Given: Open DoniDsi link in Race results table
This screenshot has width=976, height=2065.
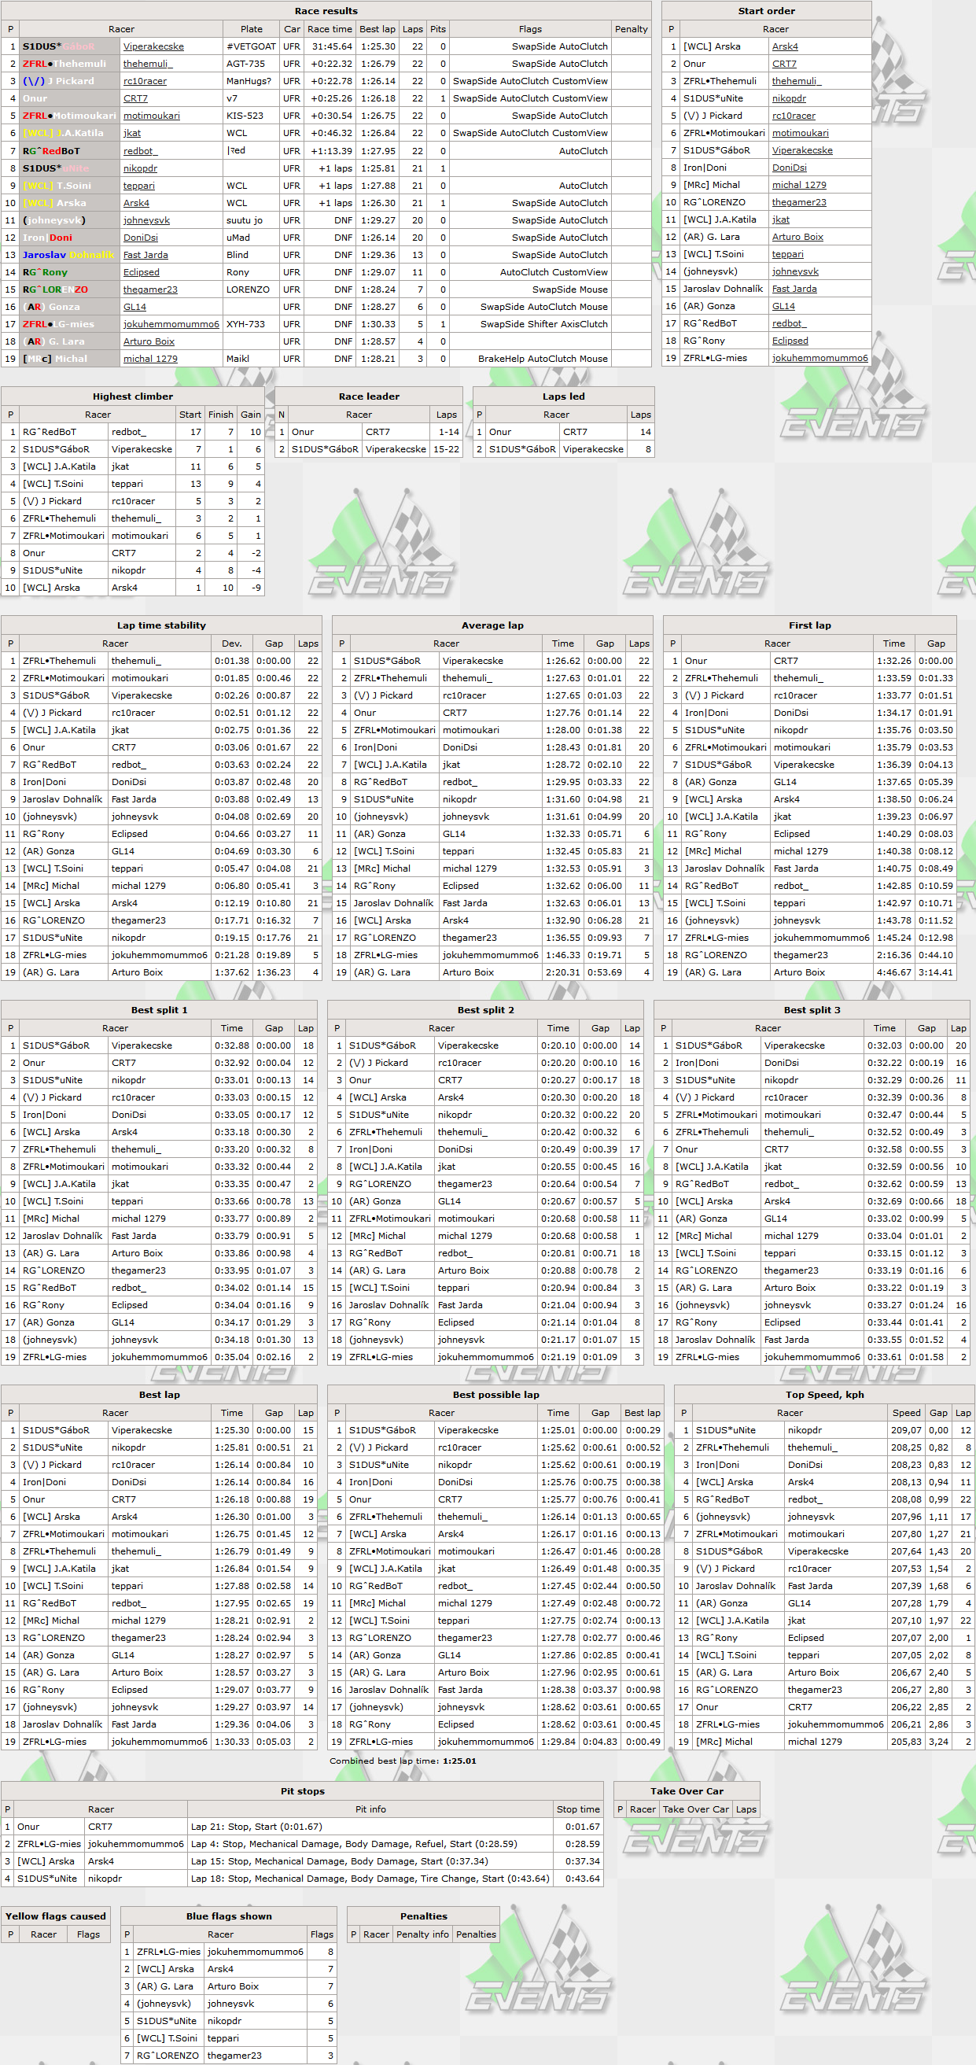Looking at the screenshot, I should click(x=140, y=238).
